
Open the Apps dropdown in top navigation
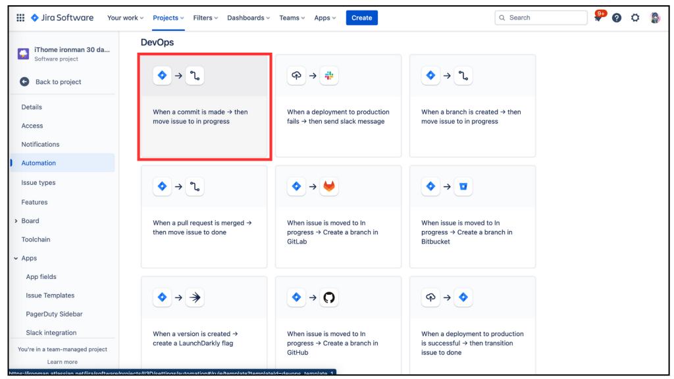point(325,18)
